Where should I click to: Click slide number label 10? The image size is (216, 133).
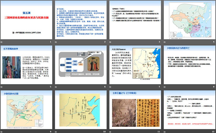104,132
